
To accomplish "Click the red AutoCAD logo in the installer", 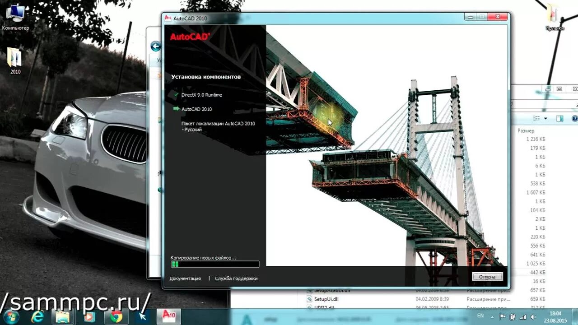I will click(x=190, y=37).
